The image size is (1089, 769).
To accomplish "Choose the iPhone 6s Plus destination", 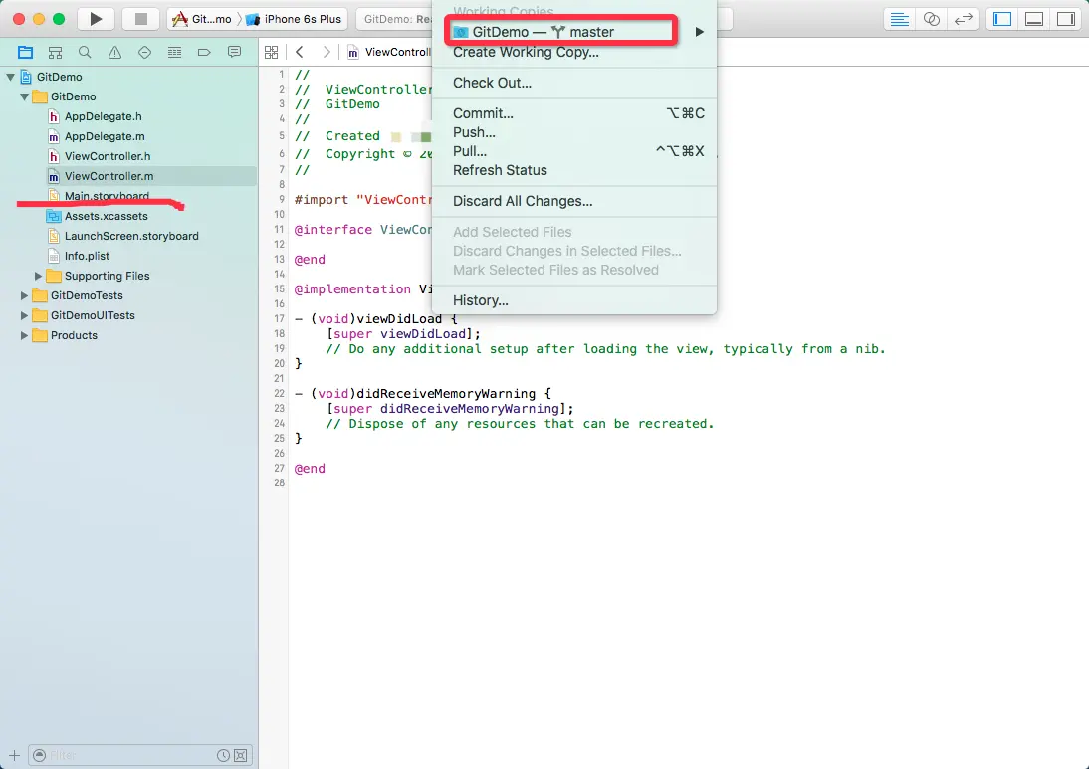I will (295, 19).
